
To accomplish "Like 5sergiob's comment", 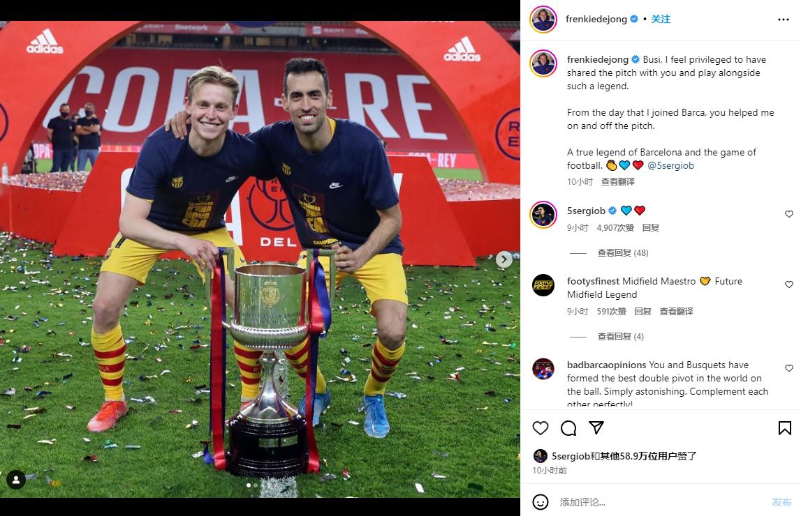I will tap(788, 214).
